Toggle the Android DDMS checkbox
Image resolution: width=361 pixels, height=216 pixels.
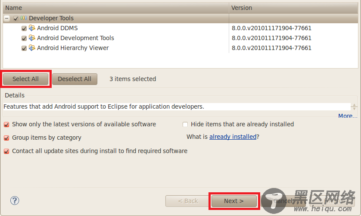coord(24,28)
